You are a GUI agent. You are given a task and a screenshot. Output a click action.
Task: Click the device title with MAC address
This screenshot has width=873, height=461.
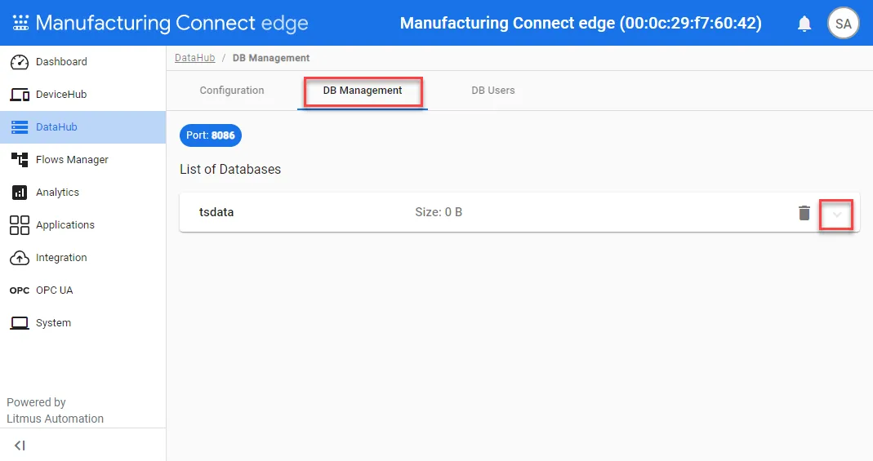581,24
